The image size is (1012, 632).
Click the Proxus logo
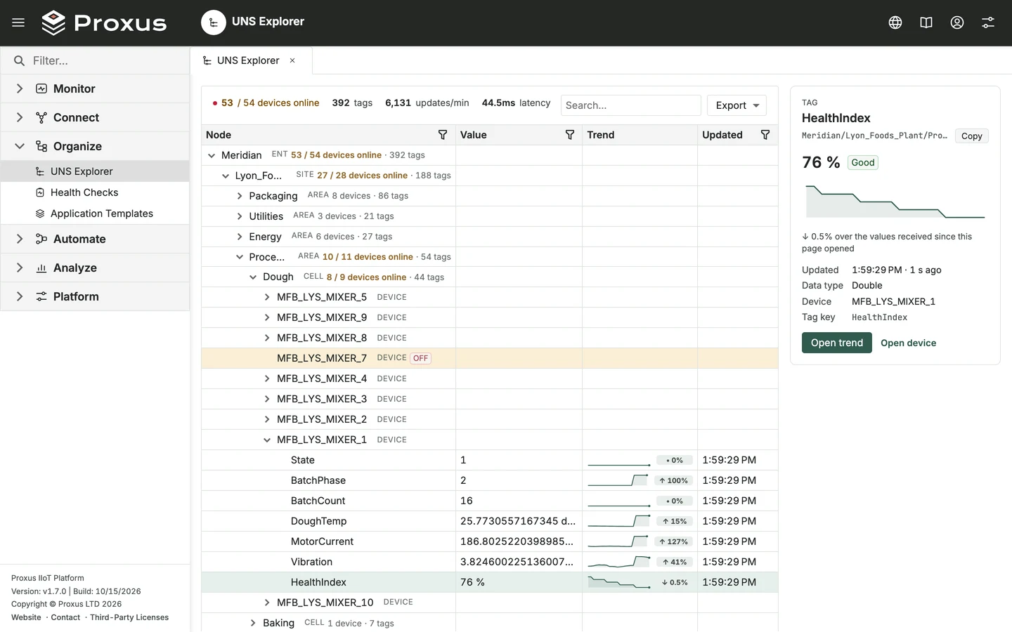pyautogui.click(x=104, y=22)
